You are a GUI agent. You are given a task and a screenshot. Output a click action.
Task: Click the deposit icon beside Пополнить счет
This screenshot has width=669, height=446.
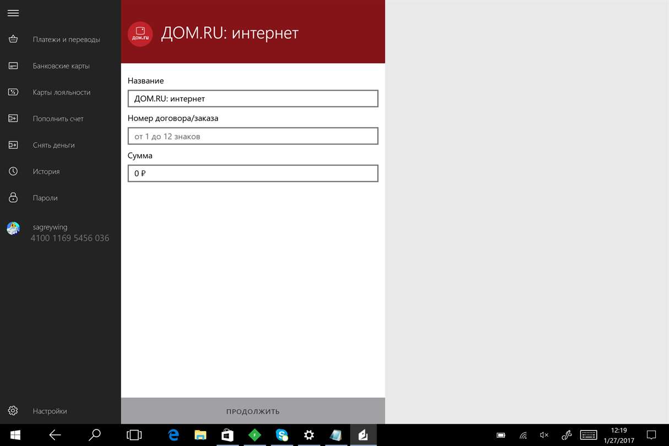coord(13,118)
